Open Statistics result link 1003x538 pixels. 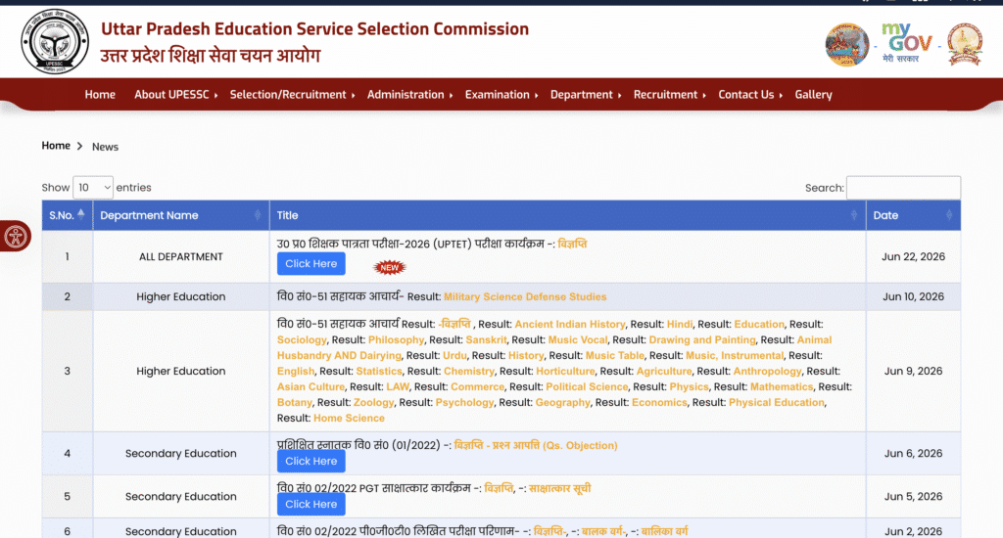pyautogui.click(x=379, y=372)
